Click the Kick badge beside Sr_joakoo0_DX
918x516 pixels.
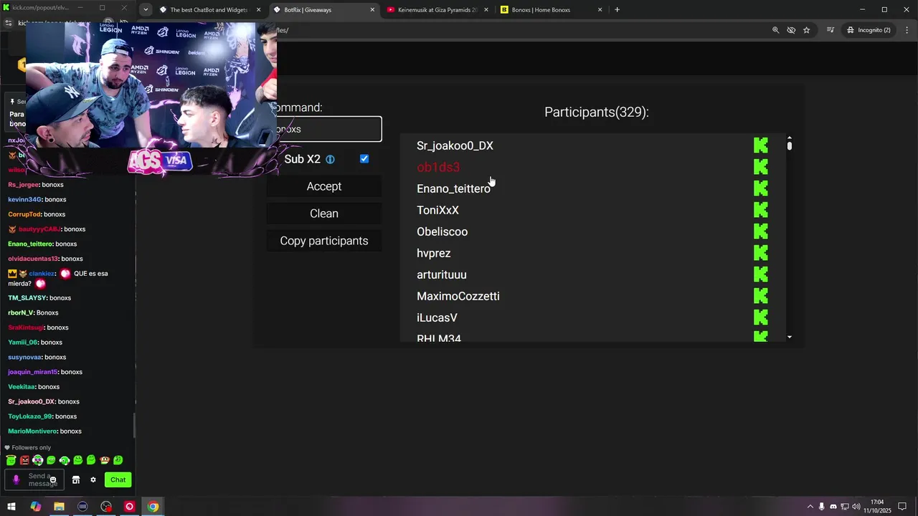tap(761, 145)
